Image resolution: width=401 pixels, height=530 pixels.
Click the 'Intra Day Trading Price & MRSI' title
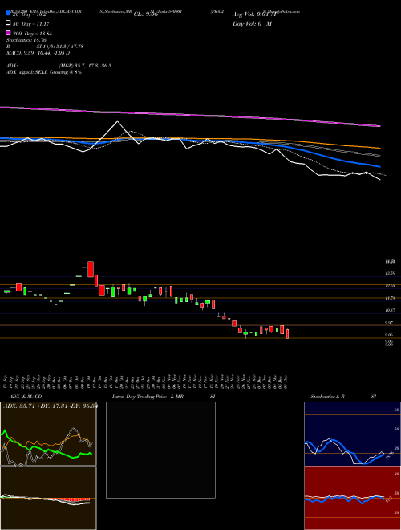(x=164, y=397)
